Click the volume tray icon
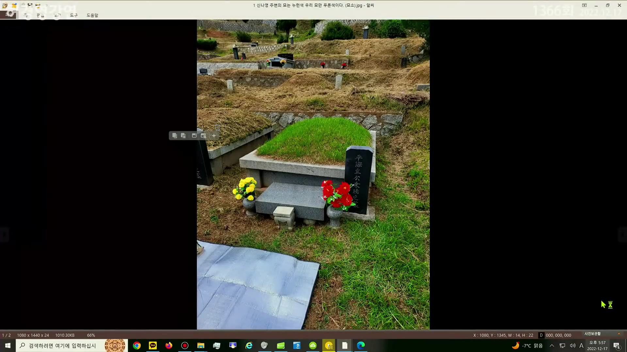The height and width of the screenshot is (352, 627). click(572, 345)
